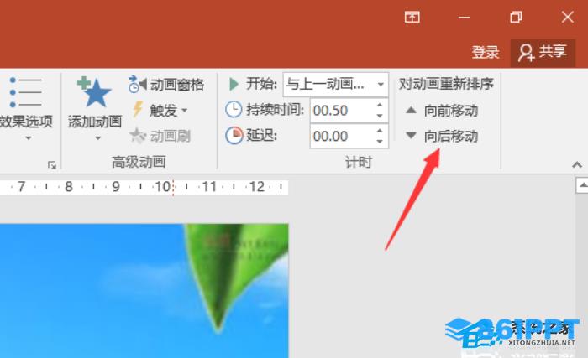Open the animation group dialog launcher

point(52,165)
